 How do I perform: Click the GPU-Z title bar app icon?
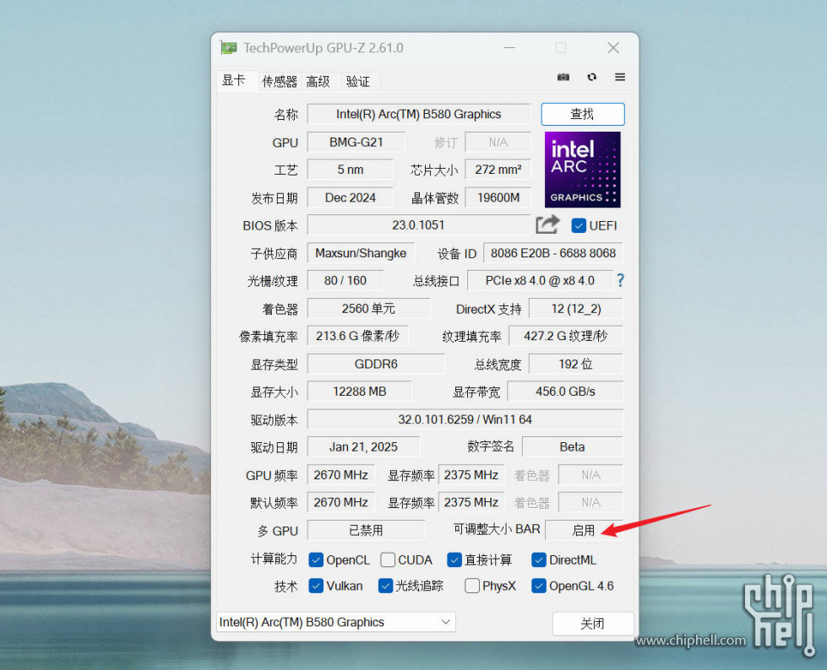228,48
